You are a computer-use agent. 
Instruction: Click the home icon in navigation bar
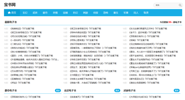coord(9,13)
